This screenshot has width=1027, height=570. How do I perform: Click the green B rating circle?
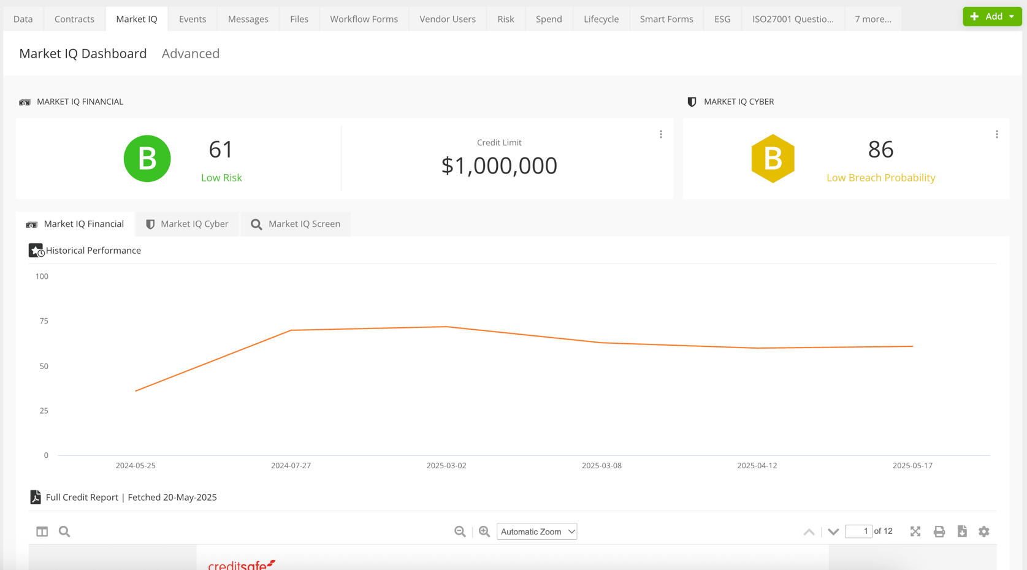(x=147, y=159)
